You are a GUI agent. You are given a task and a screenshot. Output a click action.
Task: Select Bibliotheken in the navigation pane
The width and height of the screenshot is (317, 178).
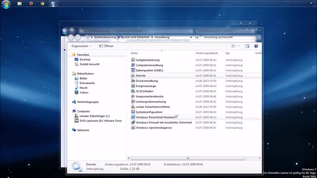click(85, 74)
